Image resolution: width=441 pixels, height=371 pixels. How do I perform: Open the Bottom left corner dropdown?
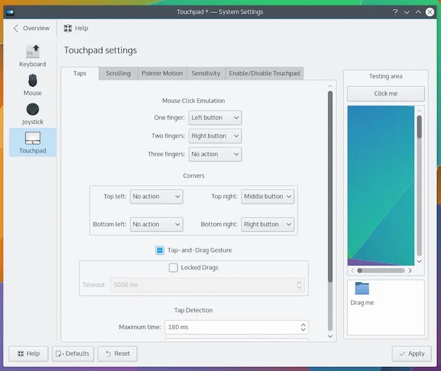pyautogui.click(x=156, y=224)
